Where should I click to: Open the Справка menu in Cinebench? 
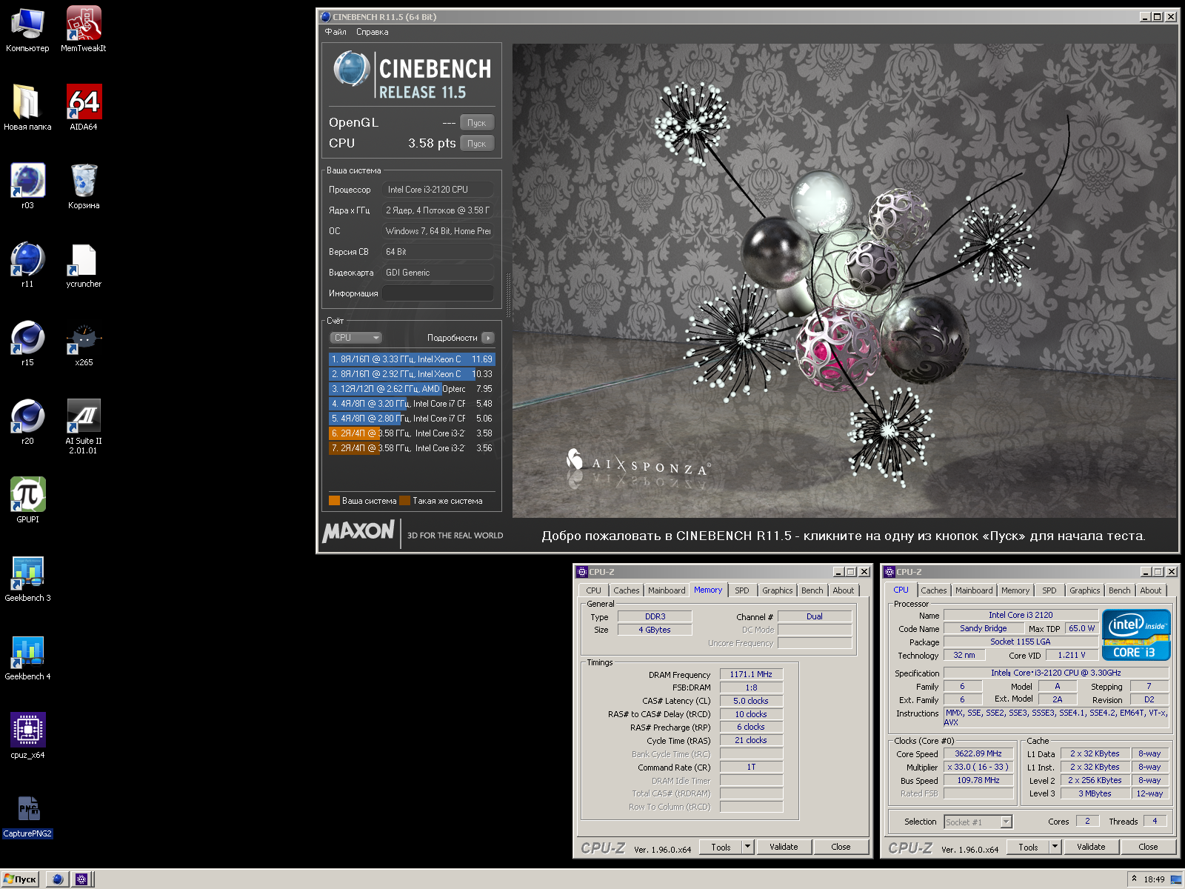tap(372, 32)
